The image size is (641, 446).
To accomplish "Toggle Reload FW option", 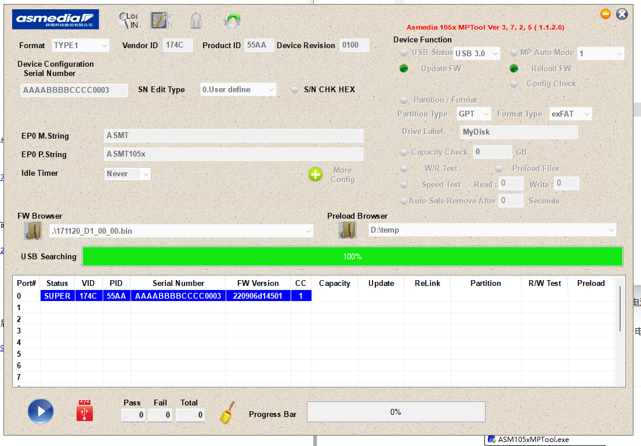I will (514, 68).
